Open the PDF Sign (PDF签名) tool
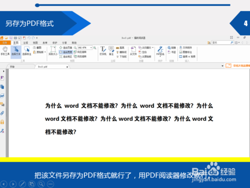 click(x=160, y=51)
